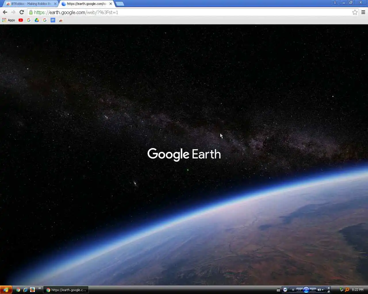Bookmark this page with the star
The image size is (368, 294).
[355, 12]
